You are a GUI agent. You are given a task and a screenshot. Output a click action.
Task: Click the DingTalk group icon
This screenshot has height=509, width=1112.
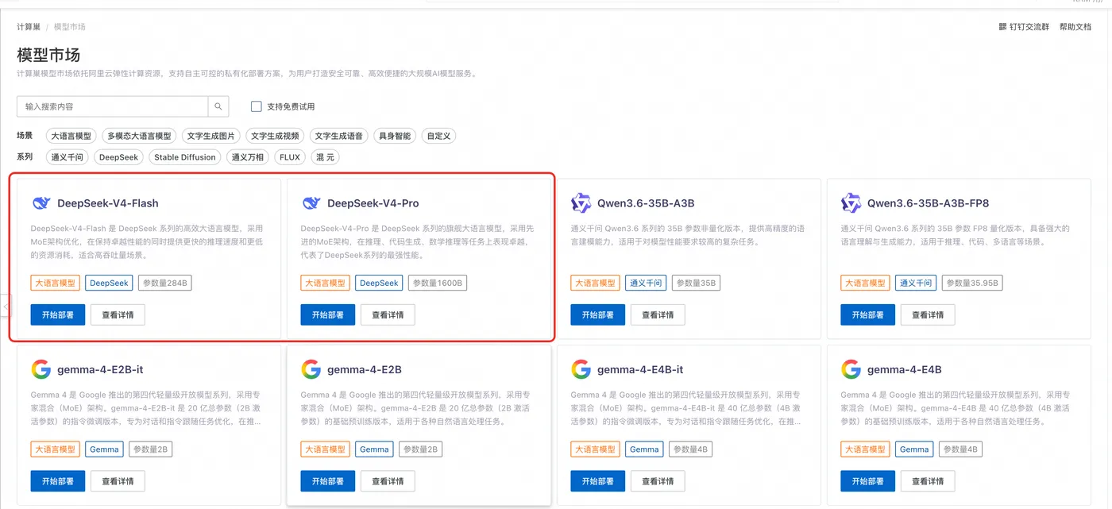[x=1002, y=27]
